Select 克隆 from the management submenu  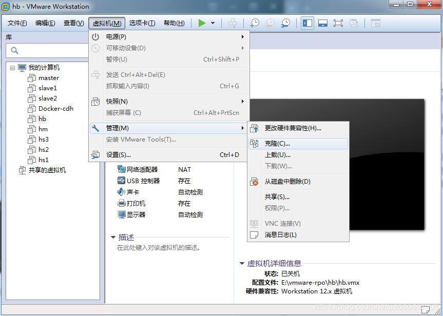click(280, 143)
